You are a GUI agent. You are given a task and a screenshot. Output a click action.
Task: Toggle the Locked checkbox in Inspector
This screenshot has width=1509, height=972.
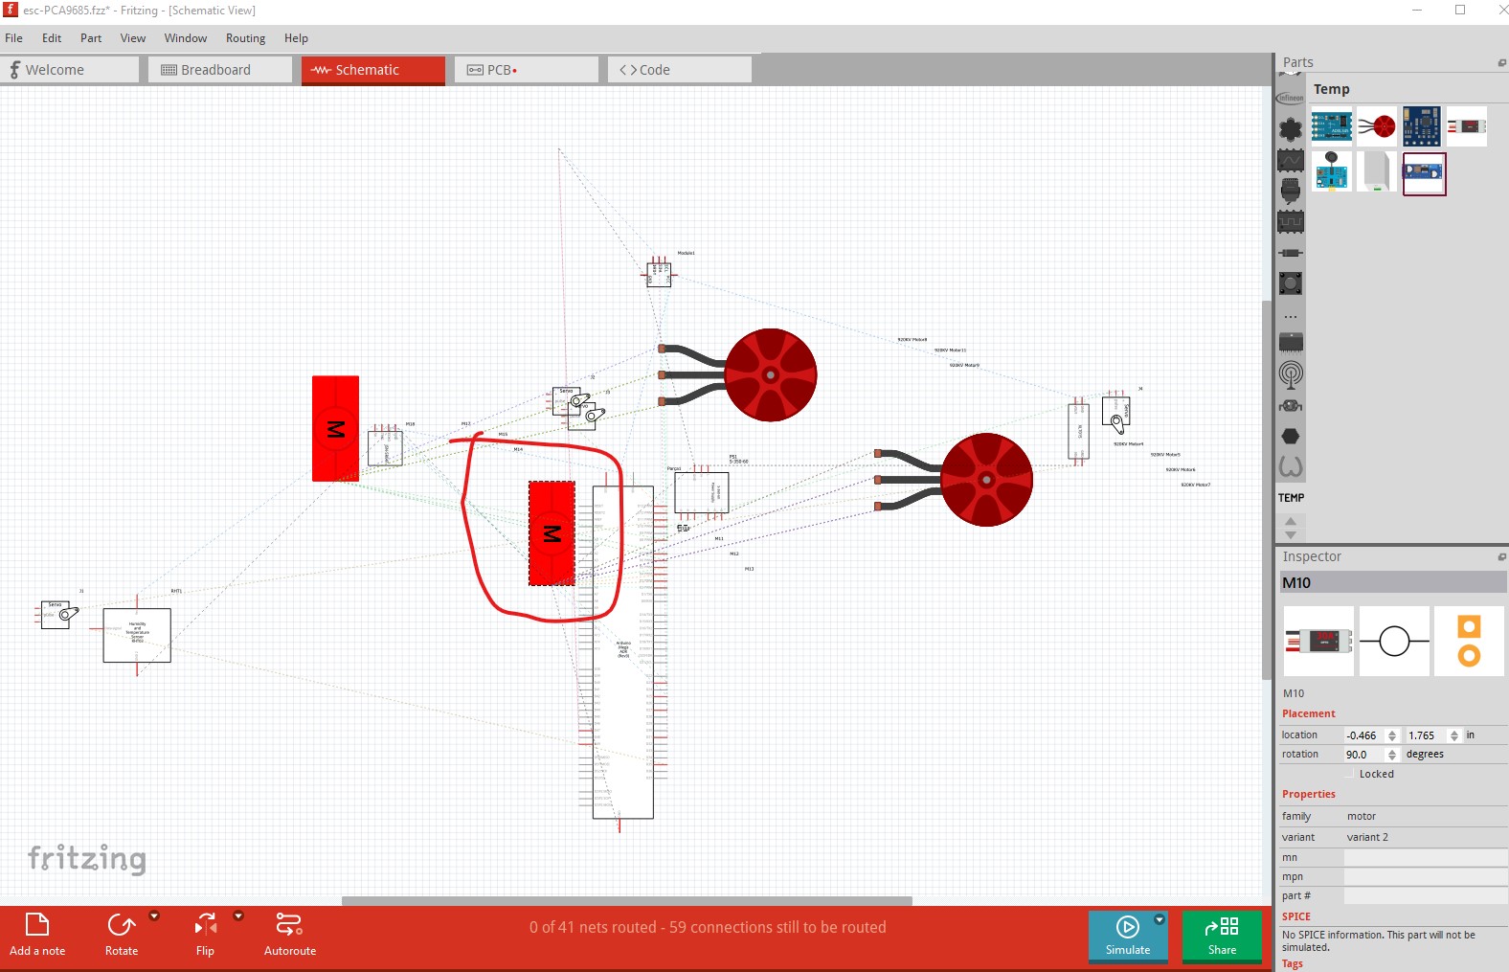click(1350, 774)
